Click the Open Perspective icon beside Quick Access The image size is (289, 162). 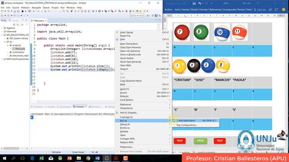point(148,16)
